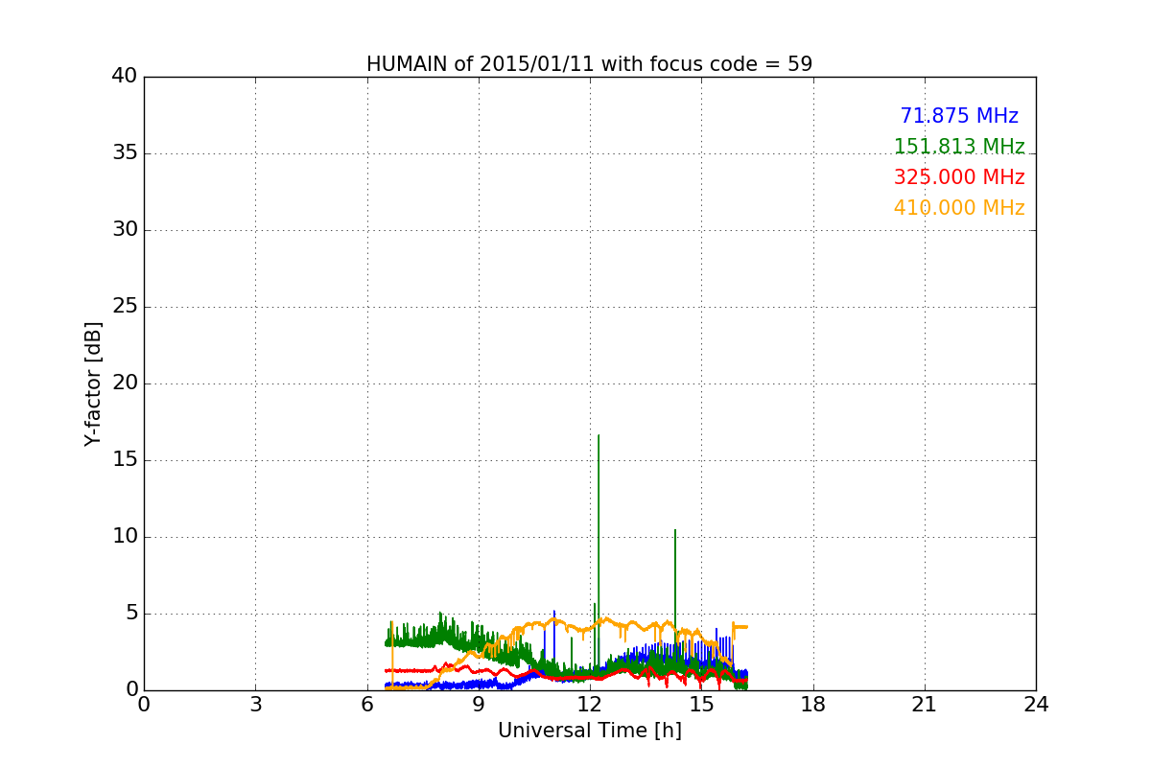Click the y-axis tick label 40

tap(125, 77)
